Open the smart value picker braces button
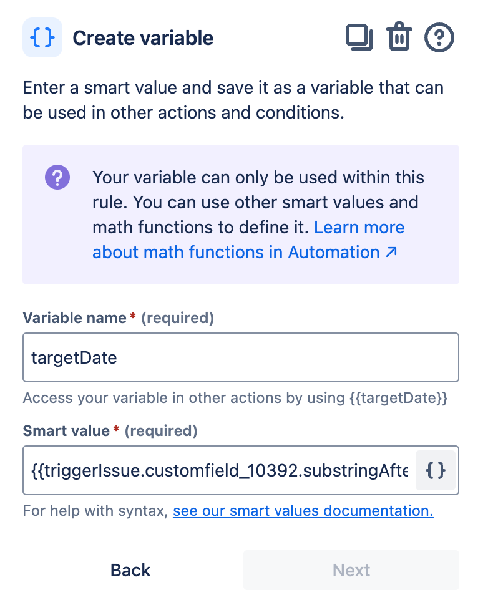483x615 pixels. click(x=436, y=470)
